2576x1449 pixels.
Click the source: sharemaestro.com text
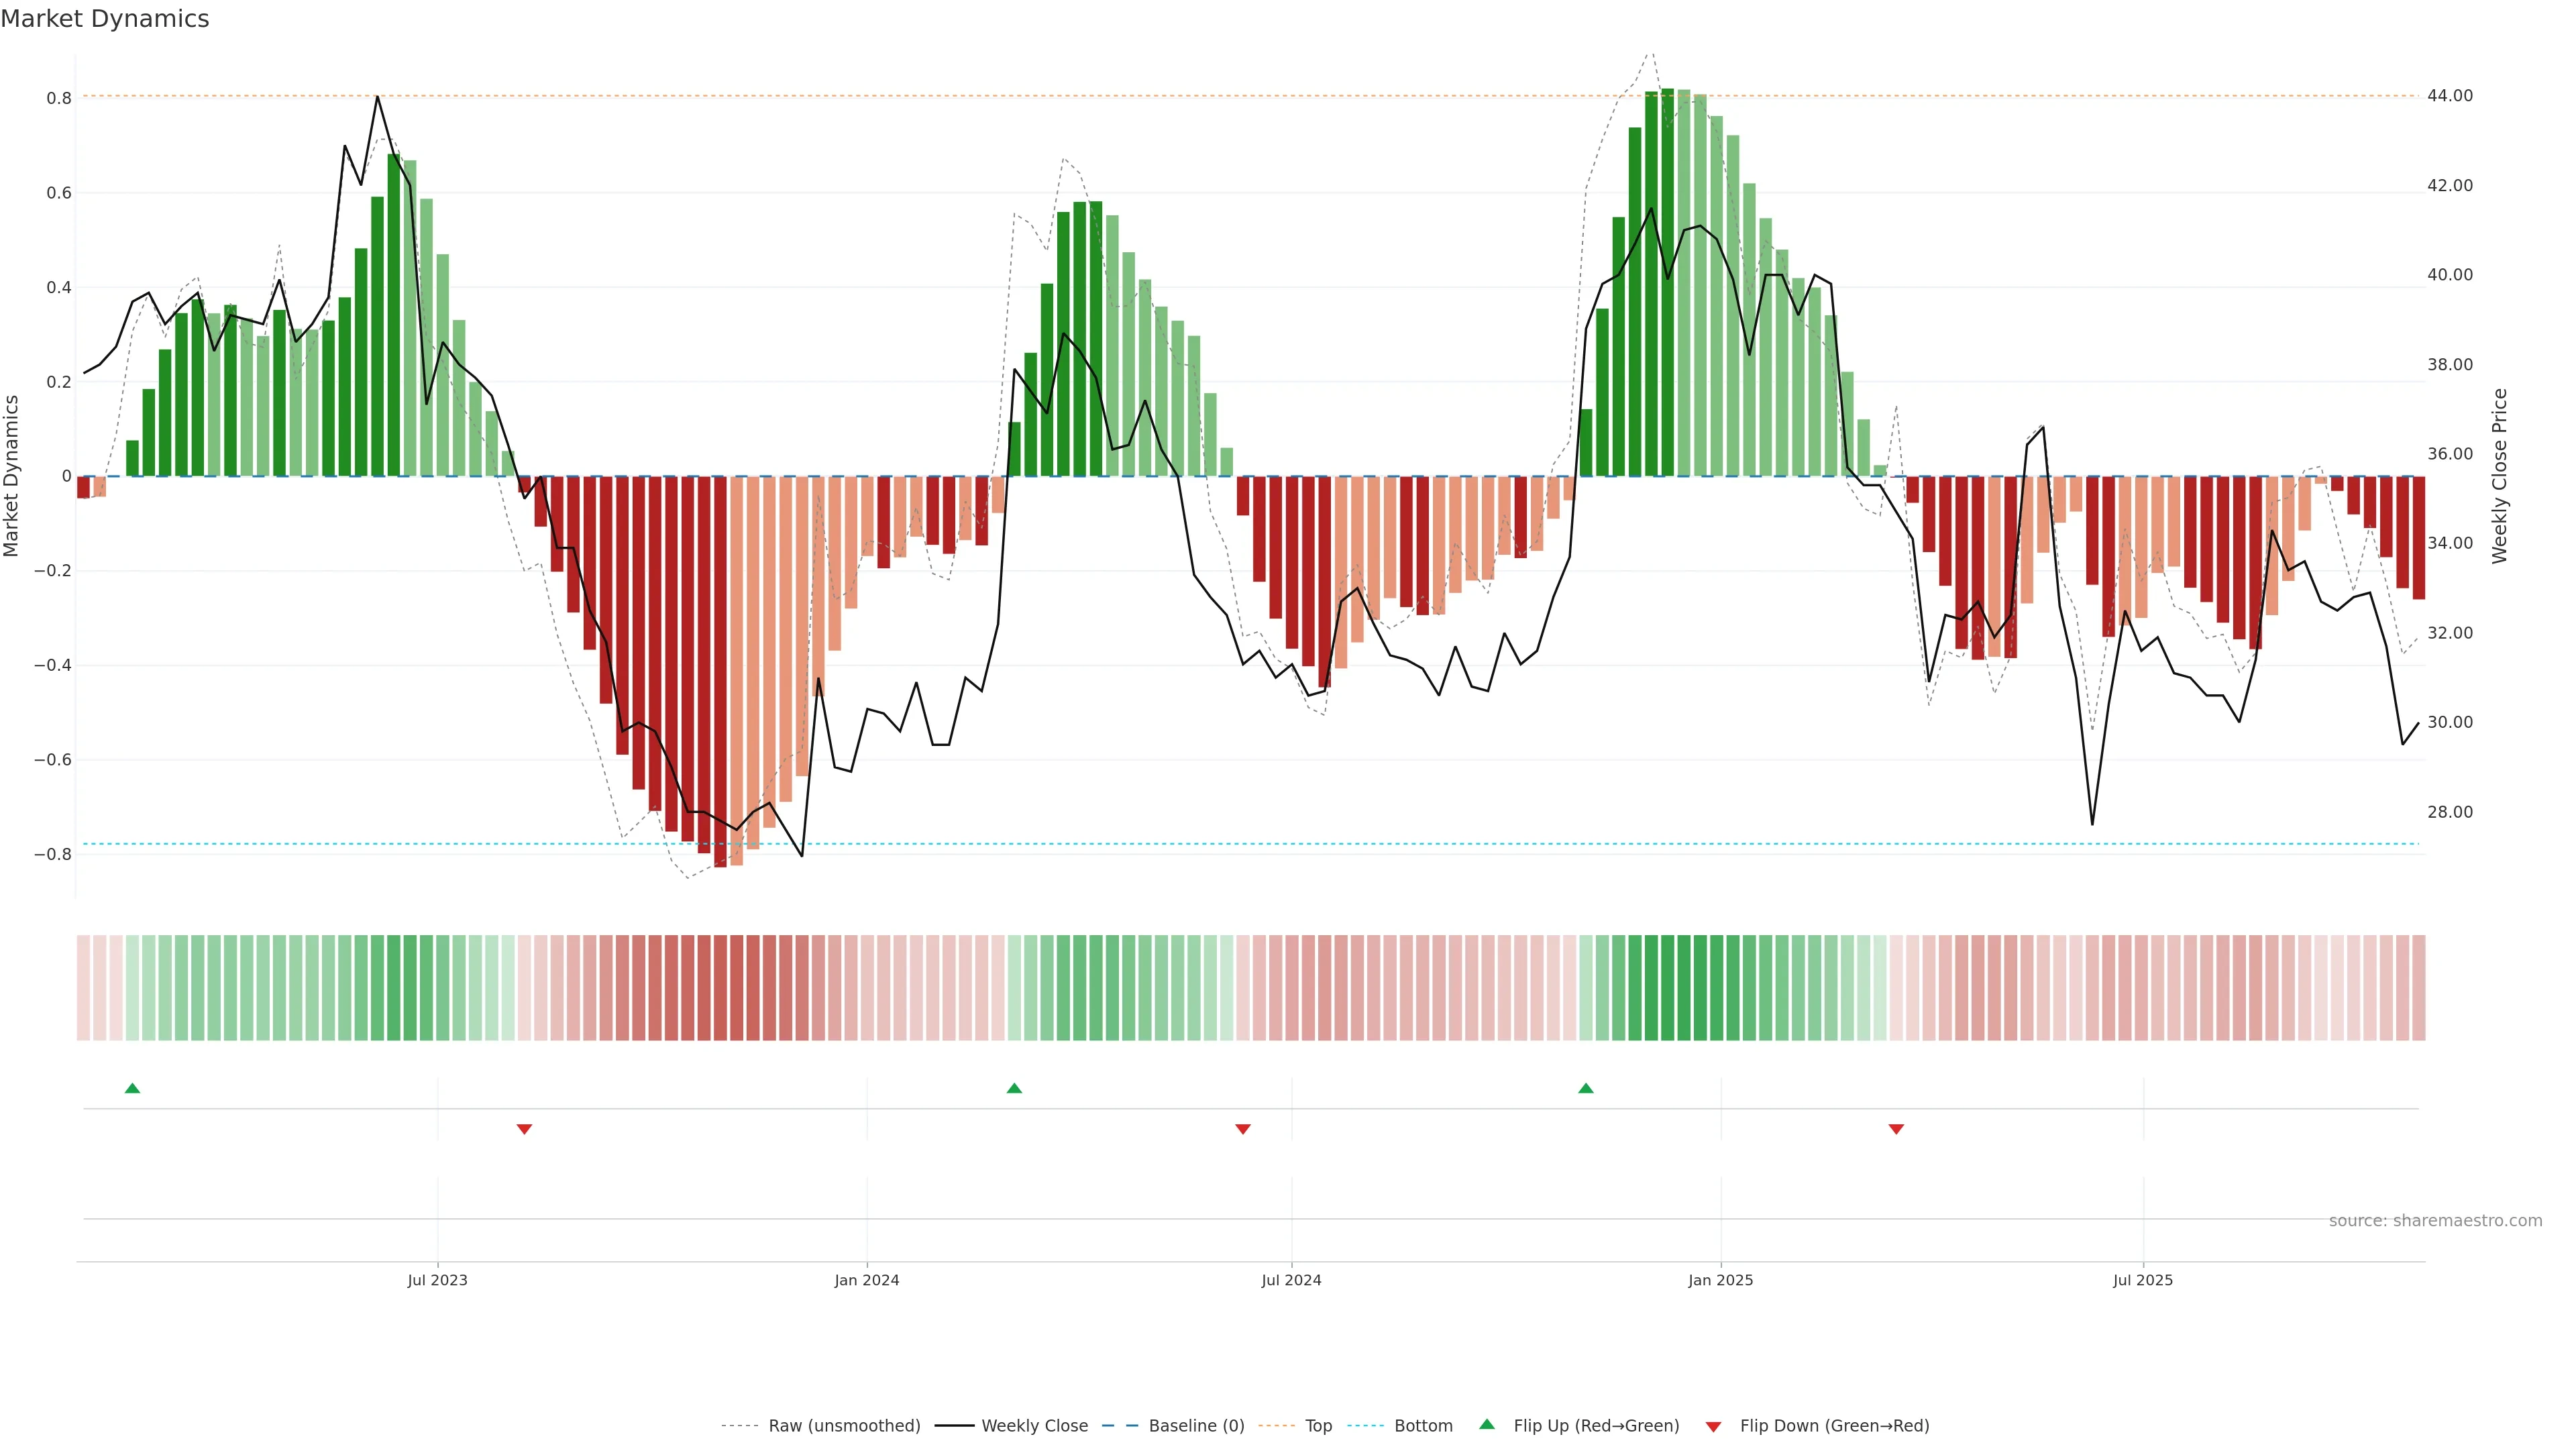pos(2435,1220)
